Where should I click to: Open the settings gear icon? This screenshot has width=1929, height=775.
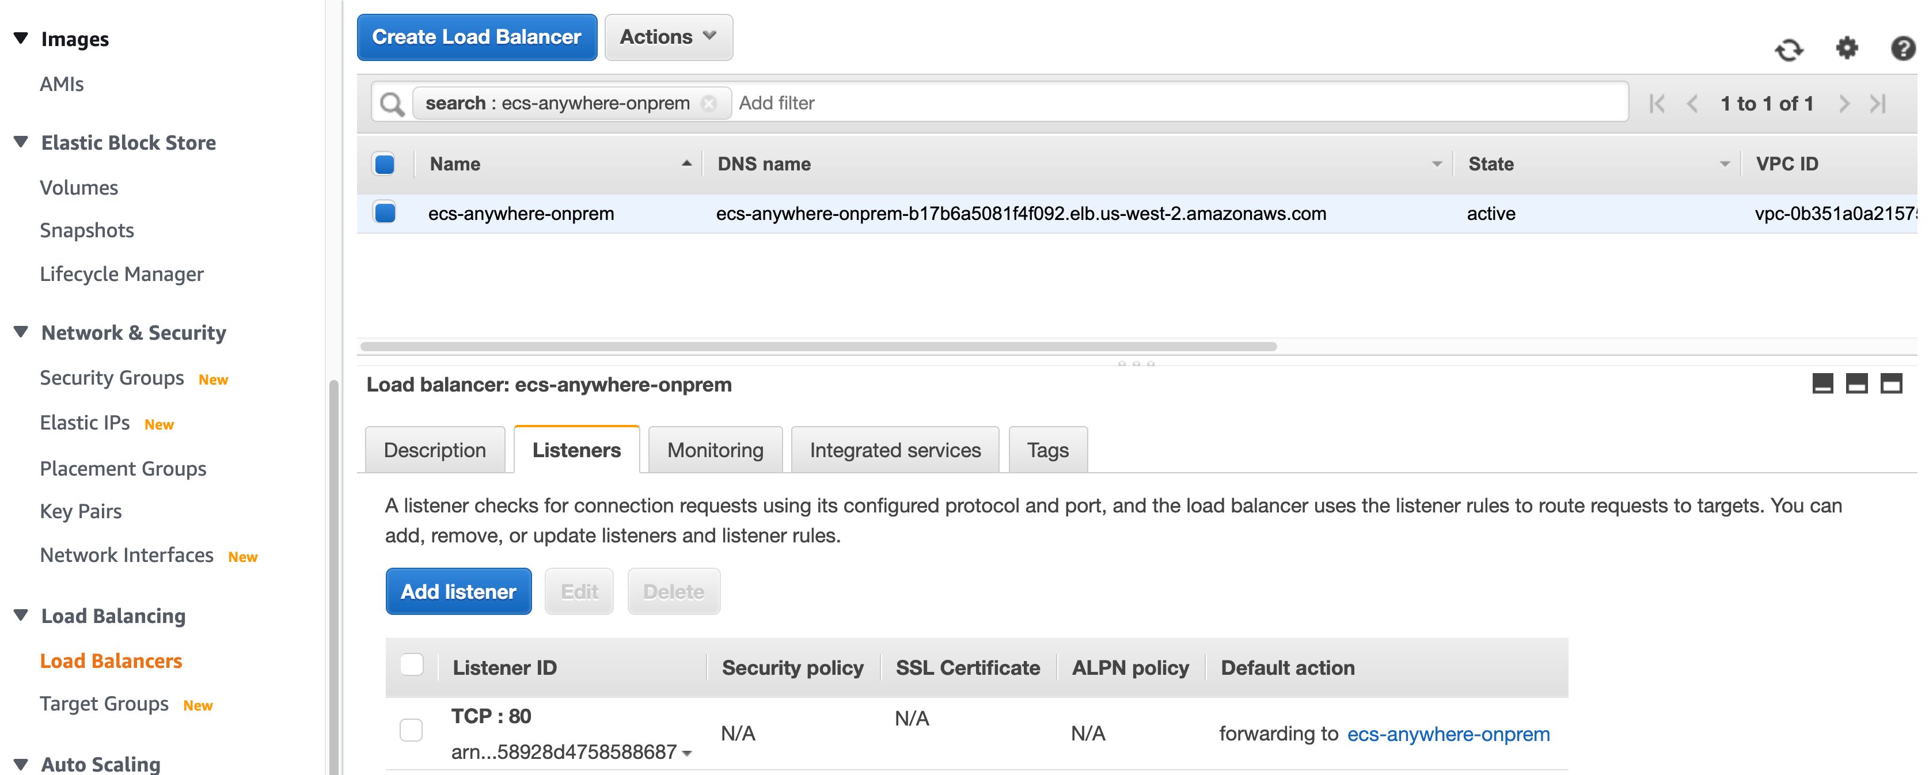(1847, 48)
